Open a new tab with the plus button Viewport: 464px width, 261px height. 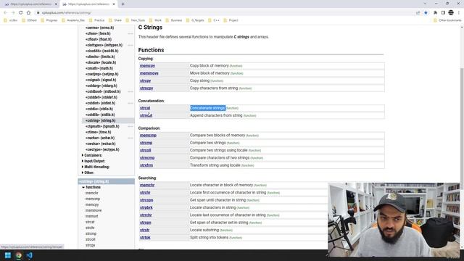point(123,4)
